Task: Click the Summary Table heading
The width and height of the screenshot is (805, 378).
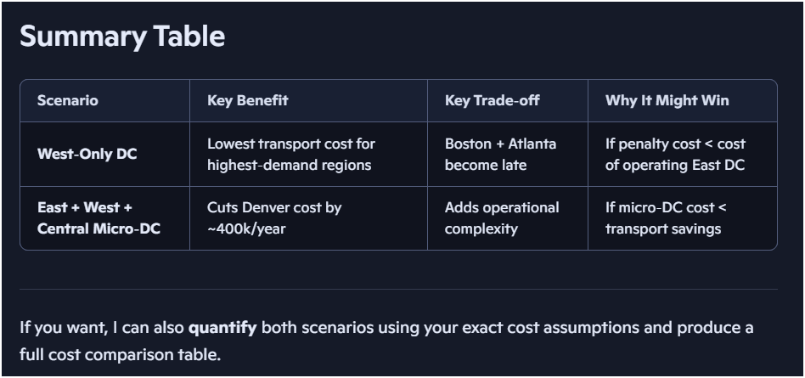Action: pos(122,37)
